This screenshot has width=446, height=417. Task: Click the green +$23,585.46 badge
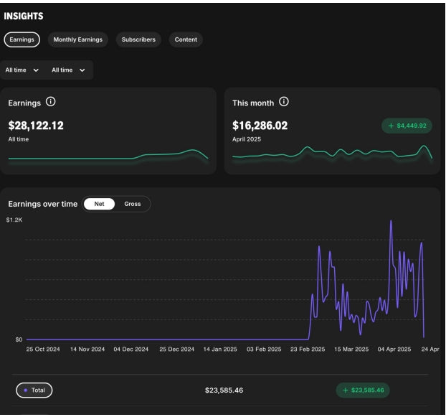(363, 390)
